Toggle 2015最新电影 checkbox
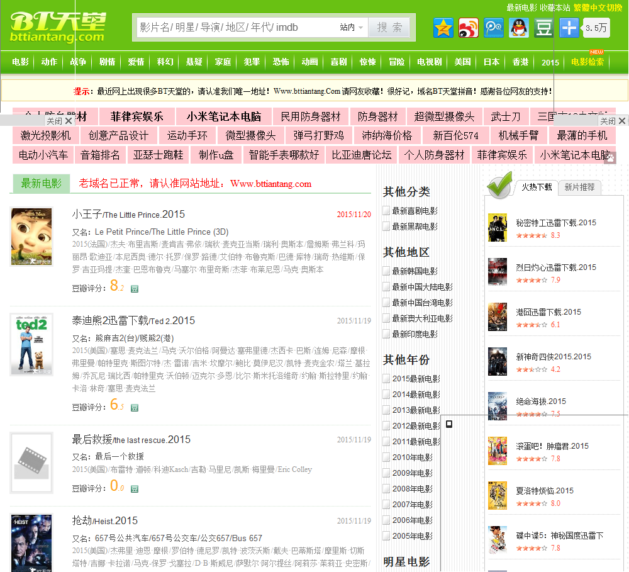Screen dimensions: 629x572 pyautogui.click(x=386, y=379)
